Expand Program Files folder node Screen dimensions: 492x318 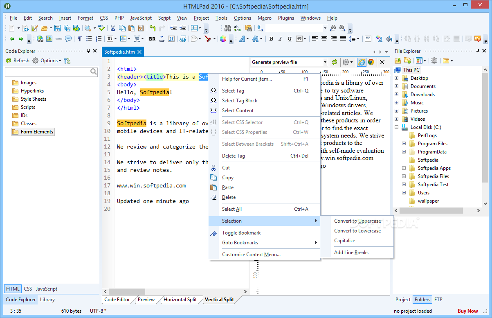404,144
